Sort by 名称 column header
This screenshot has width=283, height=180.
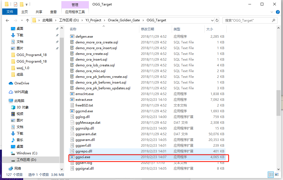coord(73,29)
